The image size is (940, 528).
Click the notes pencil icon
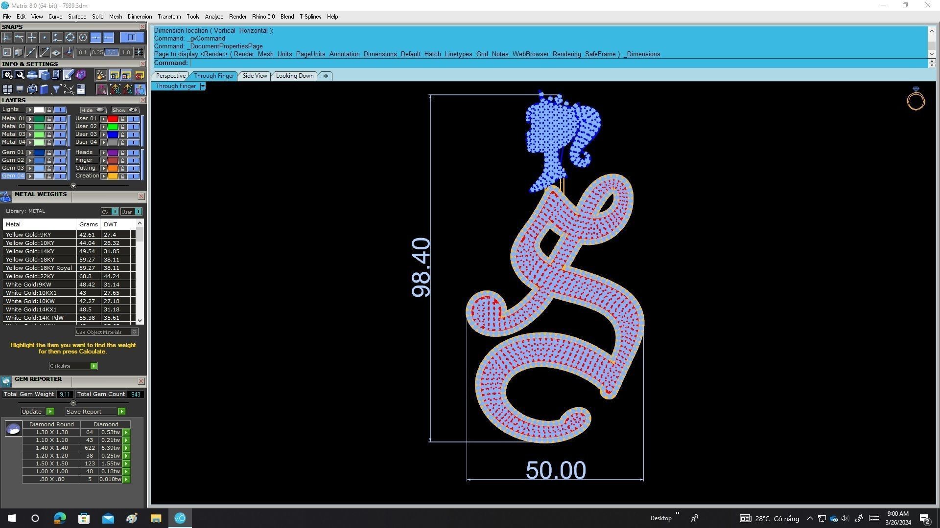(68, 75)
